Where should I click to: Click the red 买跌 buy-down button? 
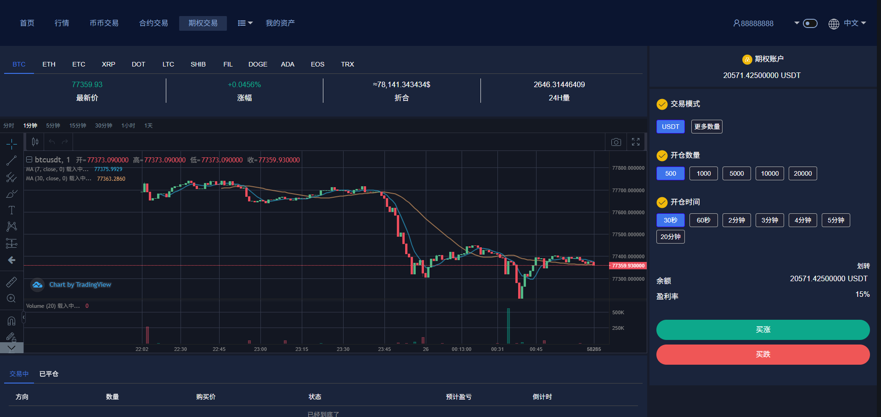pos(762,355)
